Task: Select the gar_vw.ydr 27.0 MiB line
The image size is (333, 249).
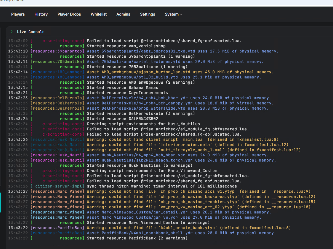Action: point(174,217)
